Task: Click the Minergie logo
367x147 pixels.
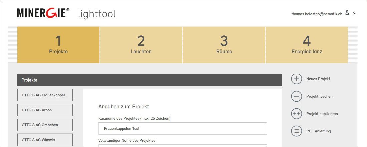Action: (x=43, y=13)
